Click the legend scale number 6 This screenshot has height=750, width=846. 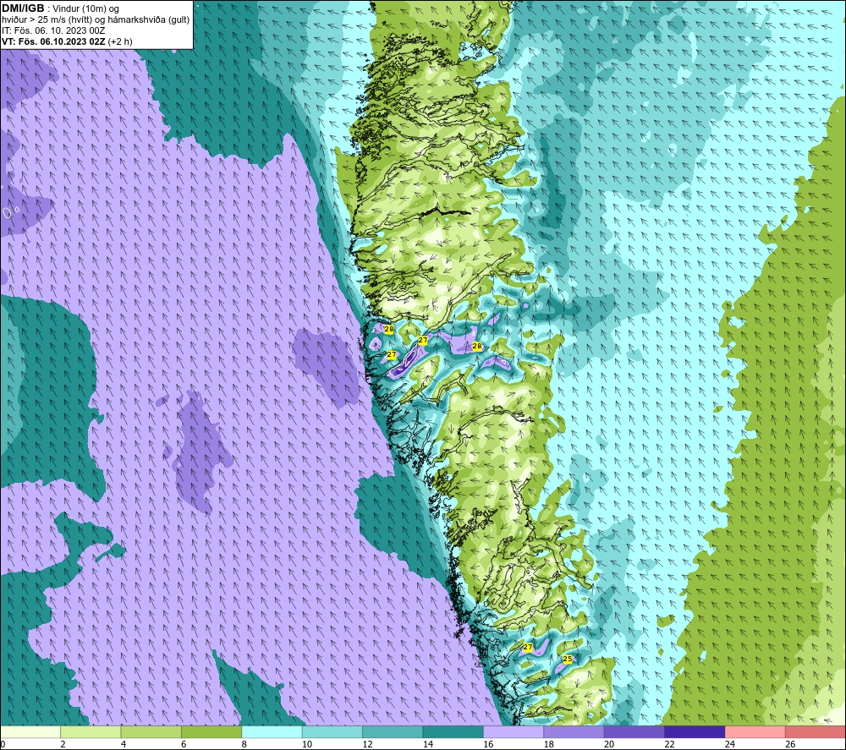tap(184, 744)
